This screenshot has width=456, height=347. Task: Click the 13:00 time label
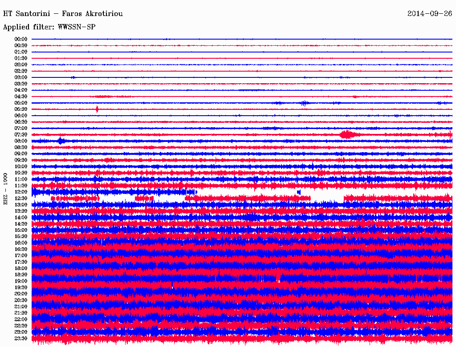20,205
